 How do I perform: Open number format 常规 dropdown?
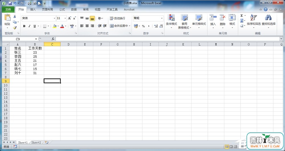162,18
